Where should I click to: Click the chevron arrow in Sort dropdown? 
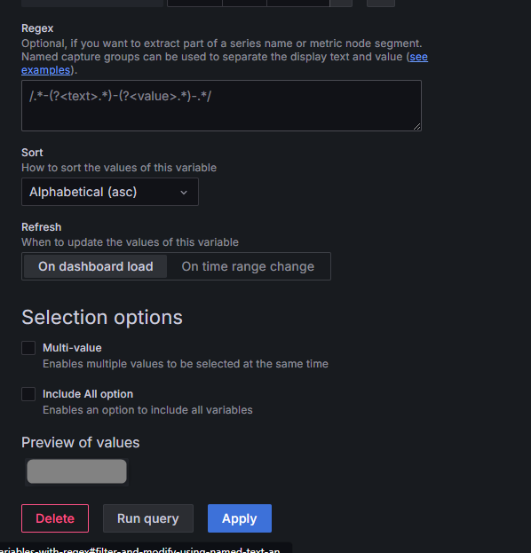coord(184,193)
